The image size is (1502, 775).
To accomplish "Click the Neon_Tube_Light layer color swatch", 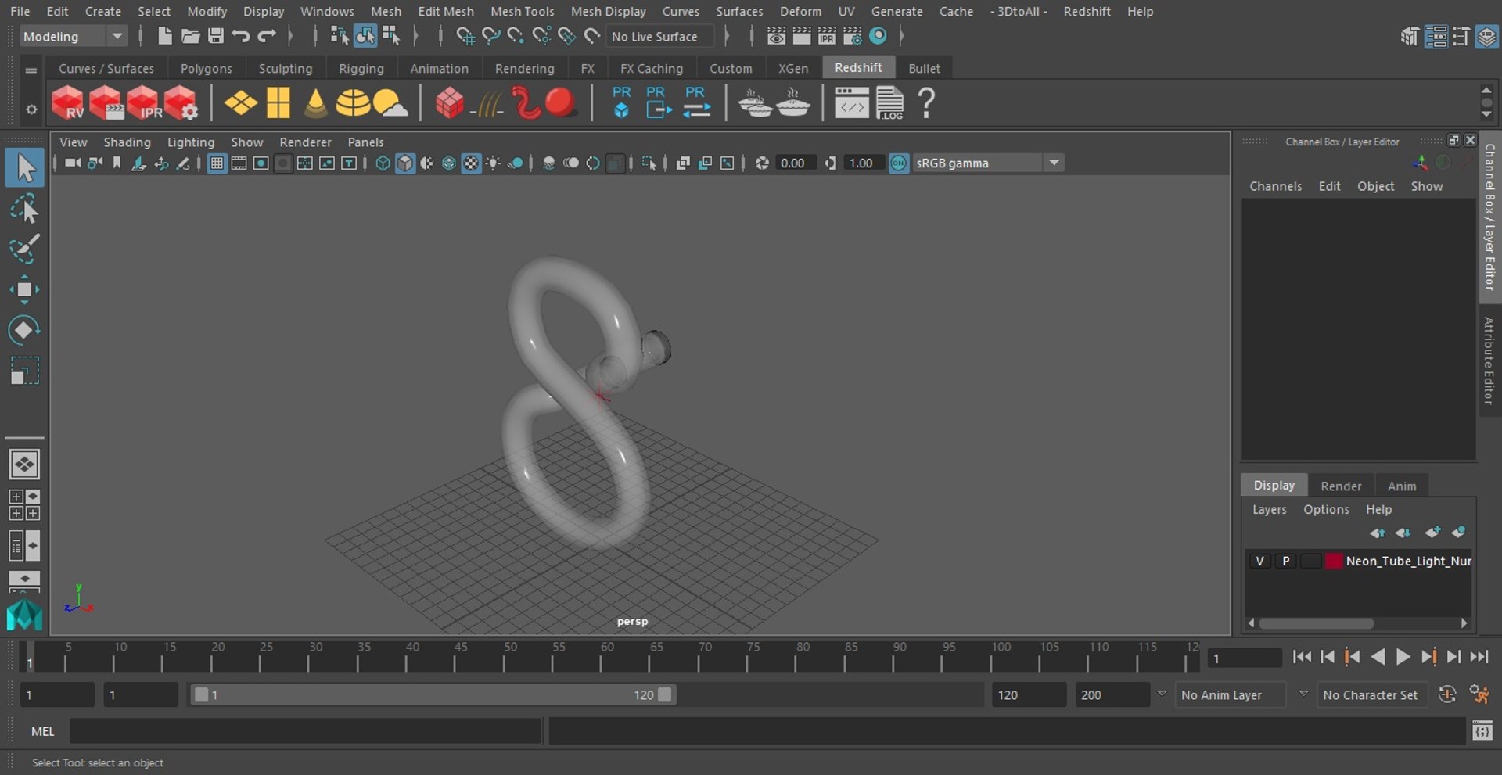I will click(x=1333, y=561).
